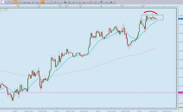Click the green horizontal arrows icon
183x112 pixels.
pos(79,2)
